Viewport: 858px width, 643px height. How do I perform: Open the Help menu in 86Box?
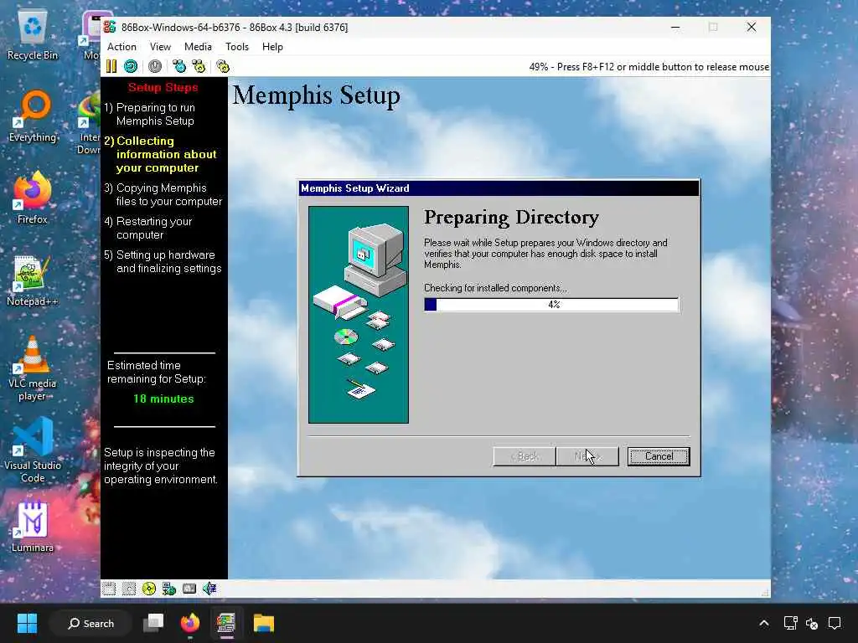(x=272, y=47)
